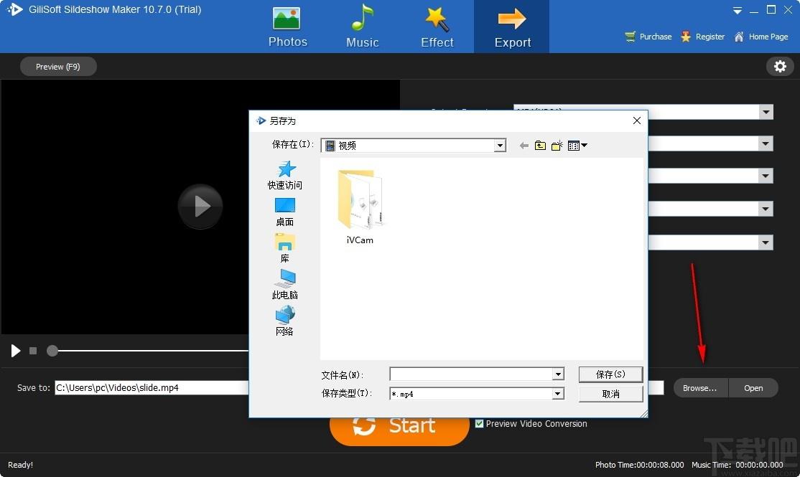Click the Register link

pyautogui.click(x=702, y=37)
